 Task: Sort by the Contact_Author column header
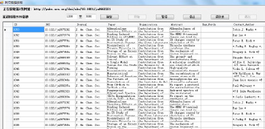[x=248, y=25]
